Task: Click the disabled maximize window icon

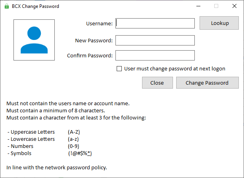Action: [x=216, y=6]
